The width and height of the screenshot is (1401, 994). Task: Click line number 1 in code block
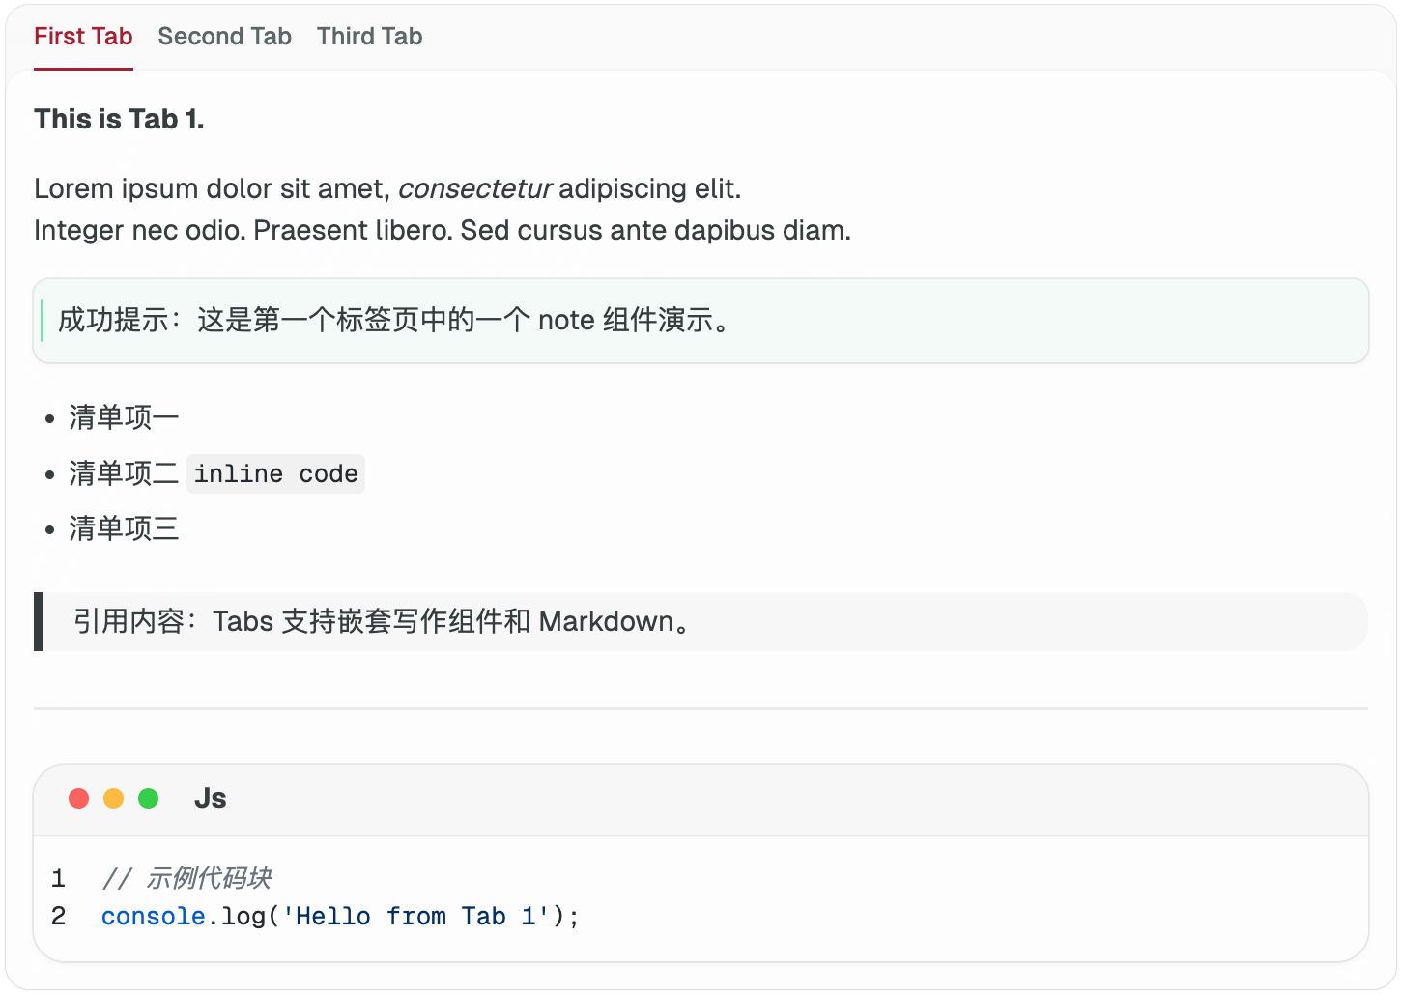pyautogui.click(x=59, y=878)
